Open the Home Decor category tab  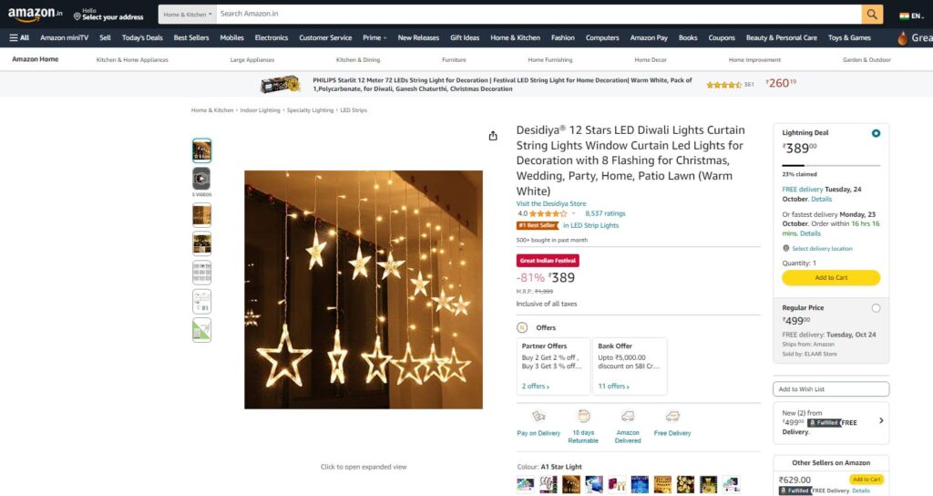651,59
